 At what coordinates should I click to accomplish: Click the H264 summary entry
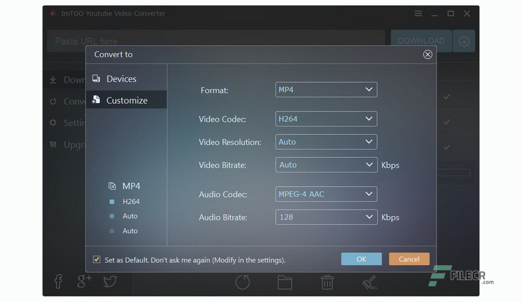click(131, 202)
